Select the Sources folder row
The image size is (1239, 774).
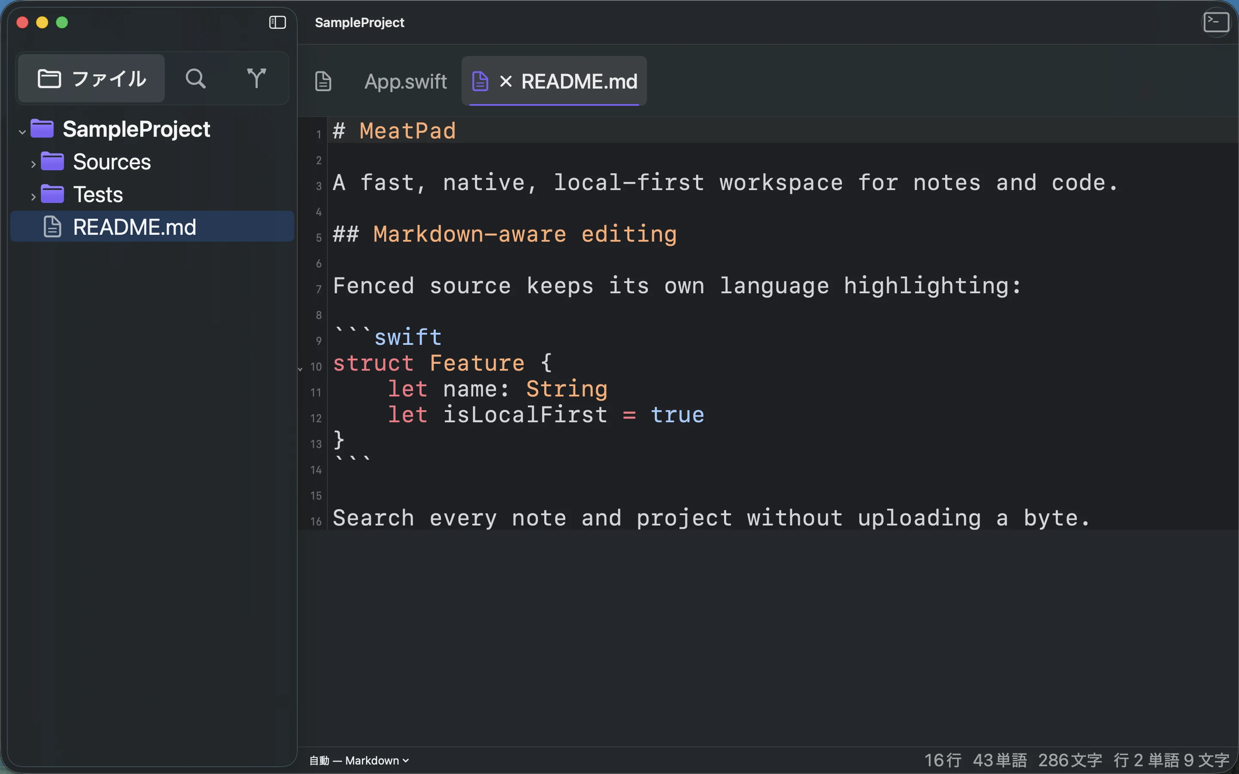click(x=152, y=162)
